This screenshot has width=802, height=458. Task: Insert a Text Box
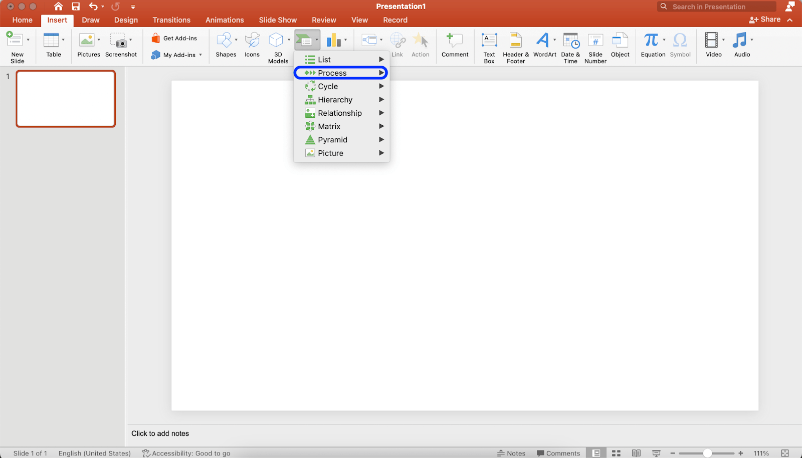coord(489,45)
